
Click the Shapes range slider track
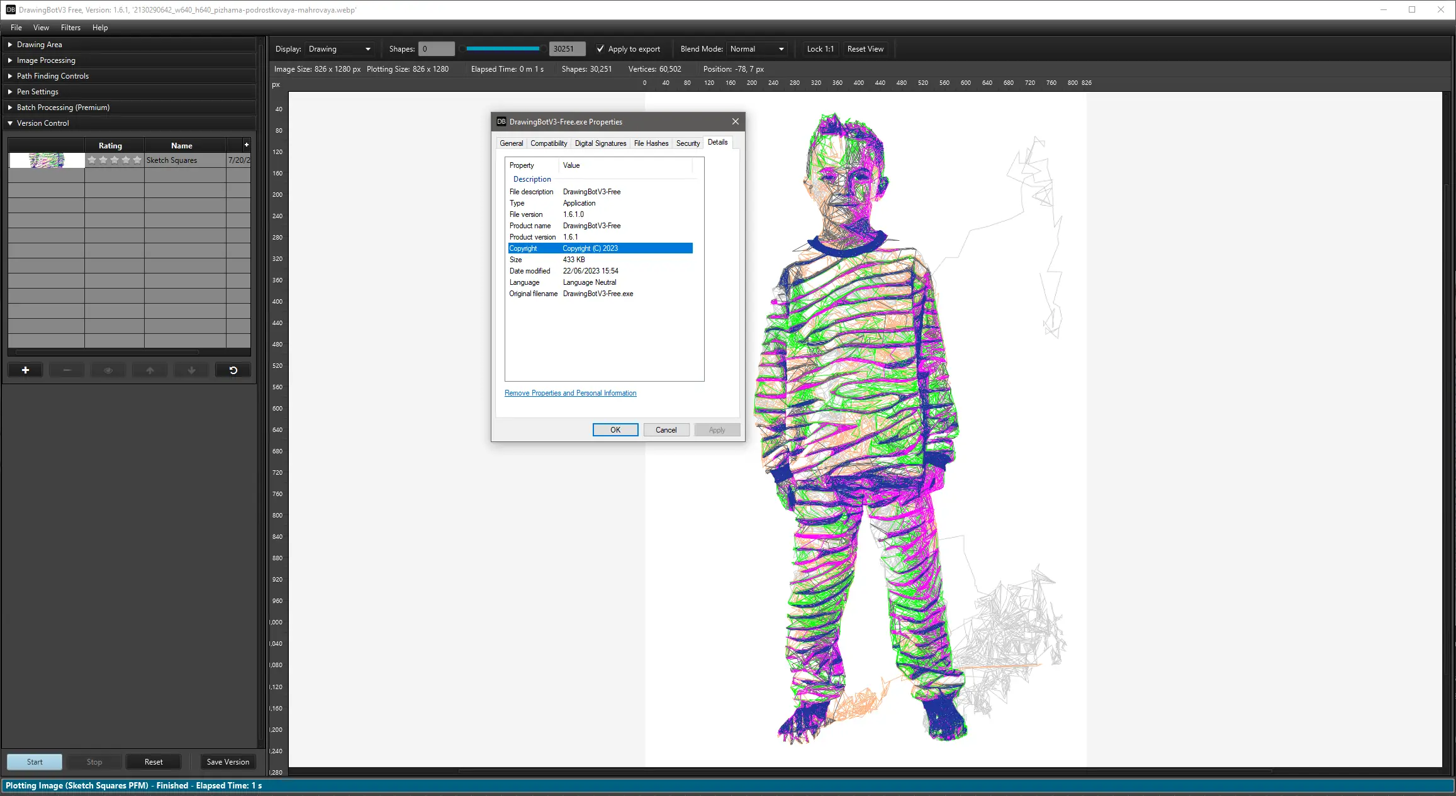pyautogui.click(x=502, y=49)
